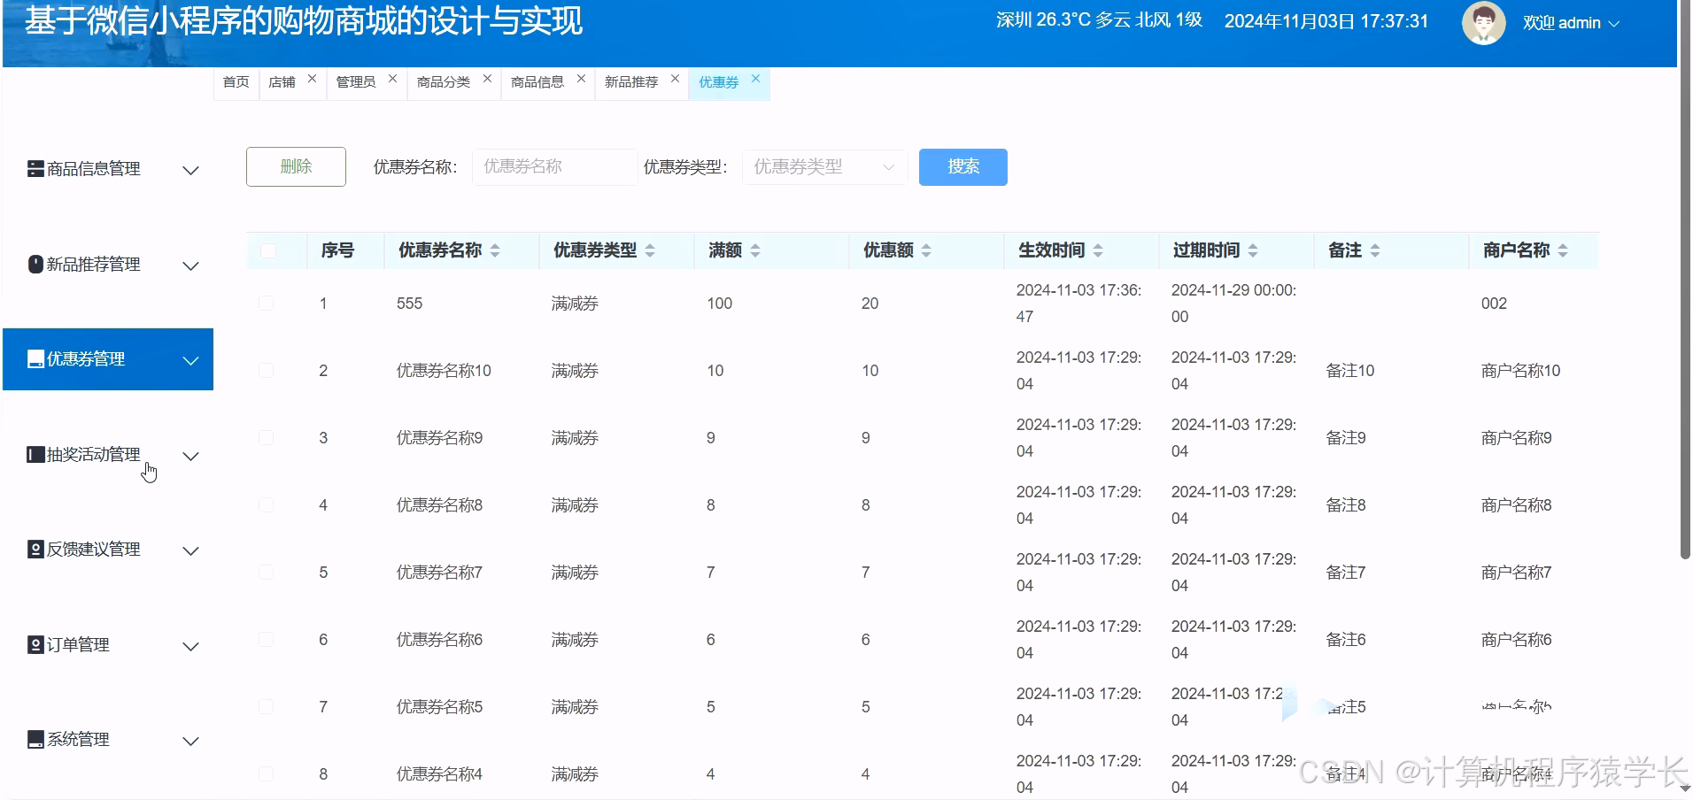Click the 新品推荐管理 sidebar icon
This screenshot has height=800, width=1693.
click(x=35, y=265)
